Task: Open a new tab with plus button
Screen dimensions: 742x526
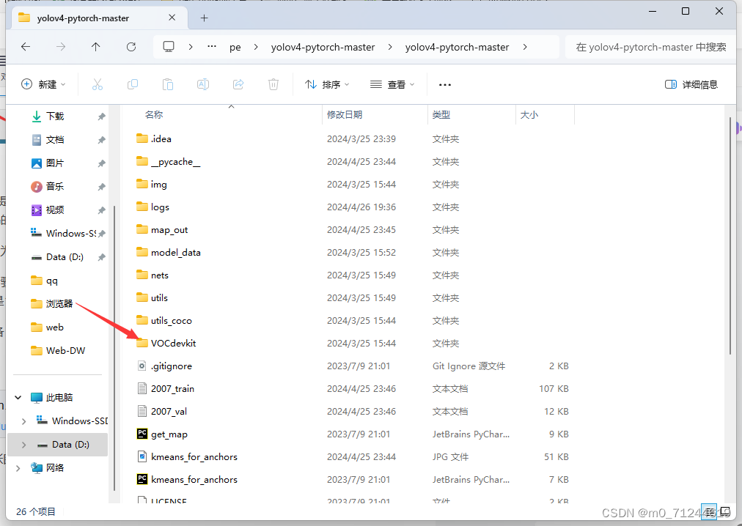Action: click(204, 18)
